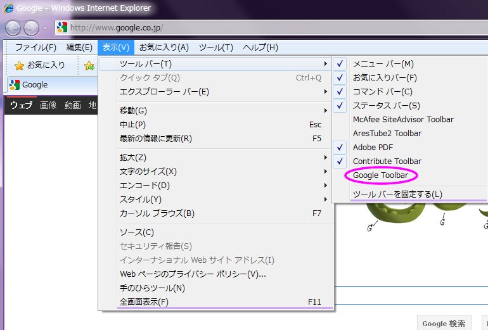This screenshot has width=488, height=330.
Task: Expand the 拡大(Z) zoom submenu
Action: 215,157
